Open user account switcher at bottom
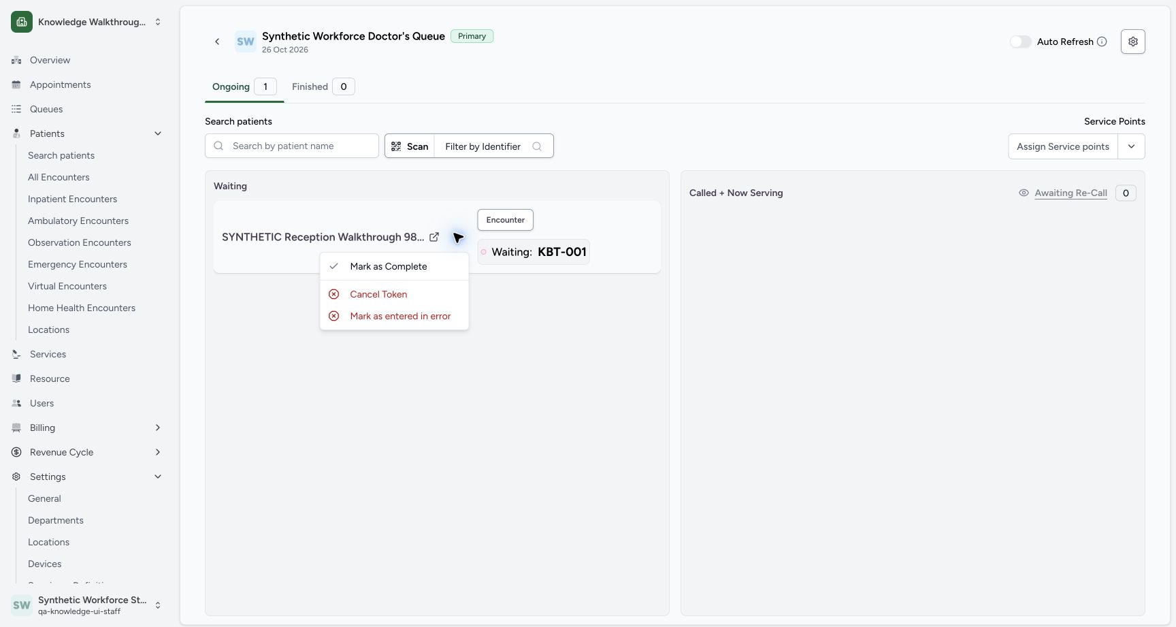Viewport: 1176px width, 627px height. (x=87, y=605)
